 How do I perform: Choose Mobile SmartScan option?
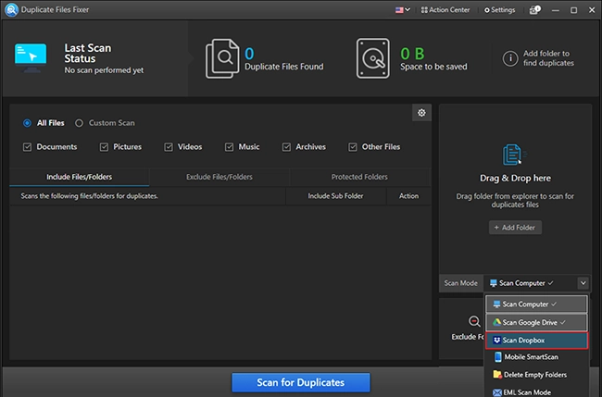click(536, 356)
